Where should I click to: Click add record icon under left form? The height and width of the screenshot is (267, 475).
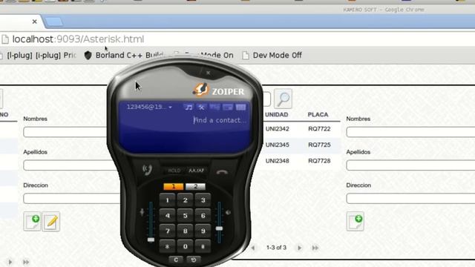click(32, 222)
